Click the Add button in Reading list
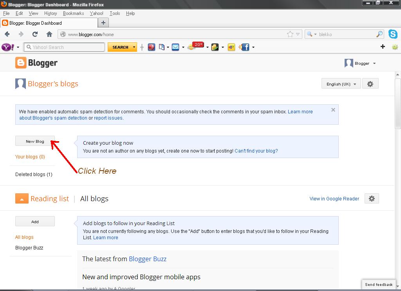This screenshot has height=291, width=401. click(35, 222)
